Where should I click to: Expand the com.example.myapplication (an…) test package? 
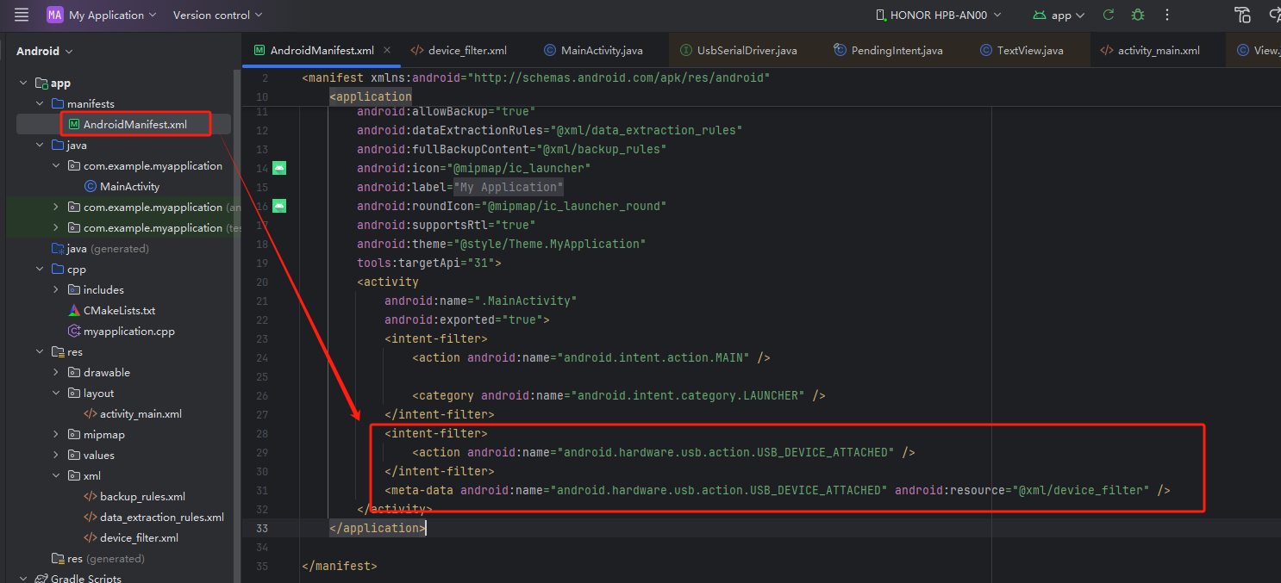coord(56,207)
